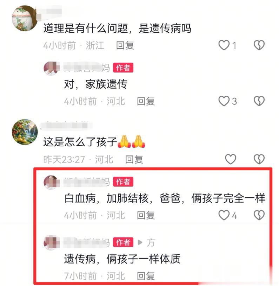Dislike author's reply 对，家族遗传
The image size is (279, 286).
[x=259, y=101]
